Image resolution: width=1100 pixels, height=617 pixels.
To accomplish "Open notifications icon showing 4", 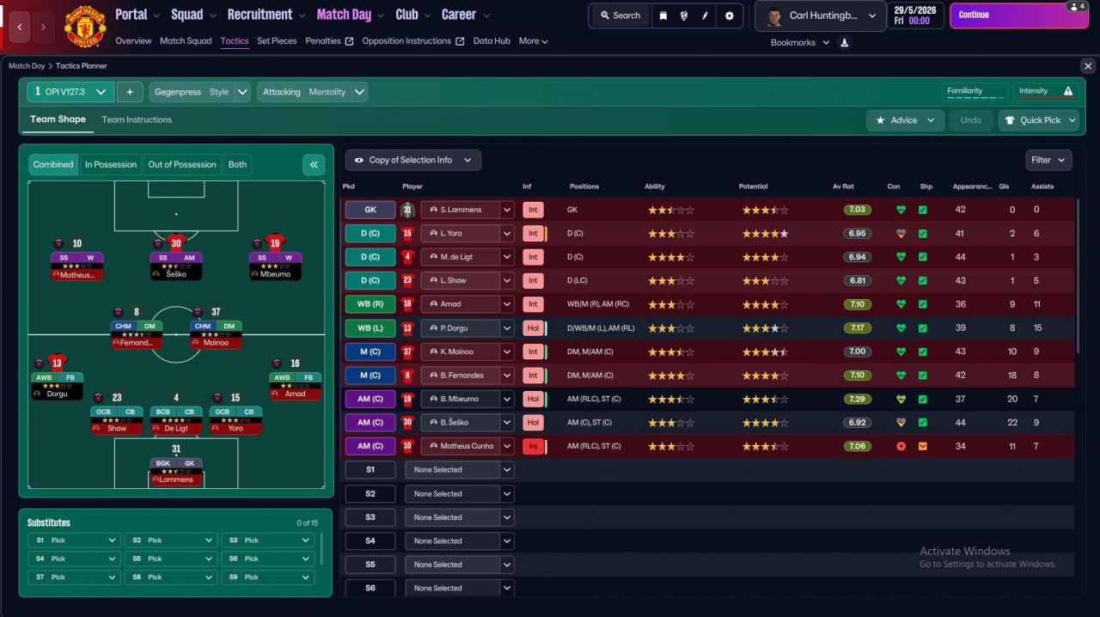I will pyautogui.click(x=1076, y=6).
